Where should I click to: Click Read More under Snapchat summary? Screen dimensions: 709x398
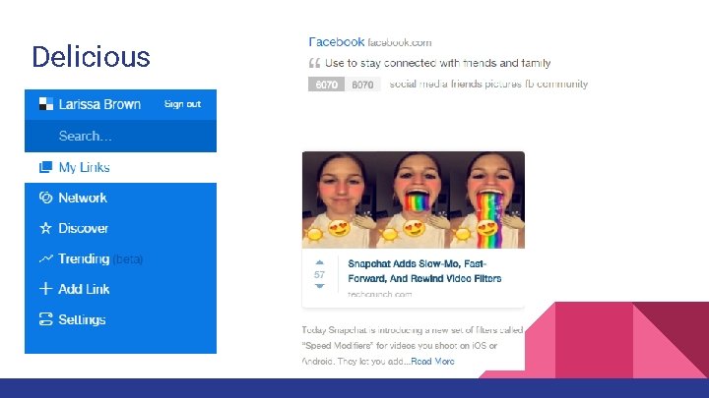(432, 361)
